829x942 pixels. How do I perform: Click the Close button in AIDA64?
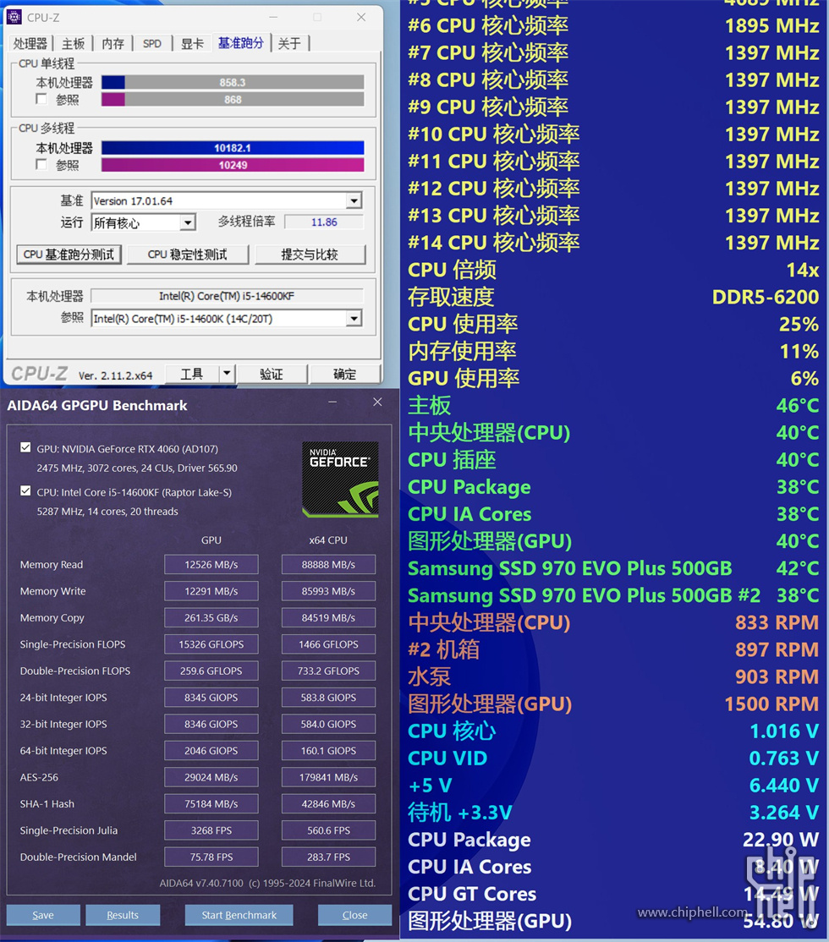(x=354, y=915)
